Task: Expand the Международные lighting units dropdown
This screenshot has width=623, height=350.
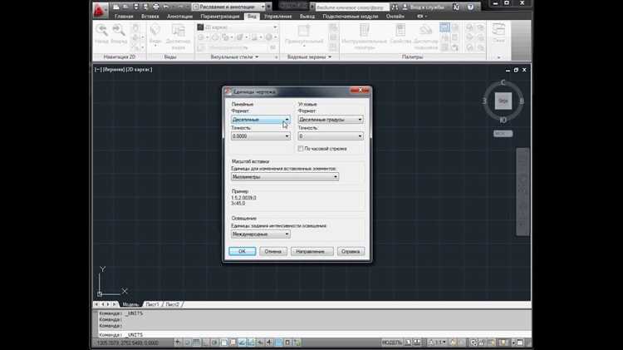Action: (261, 234)
